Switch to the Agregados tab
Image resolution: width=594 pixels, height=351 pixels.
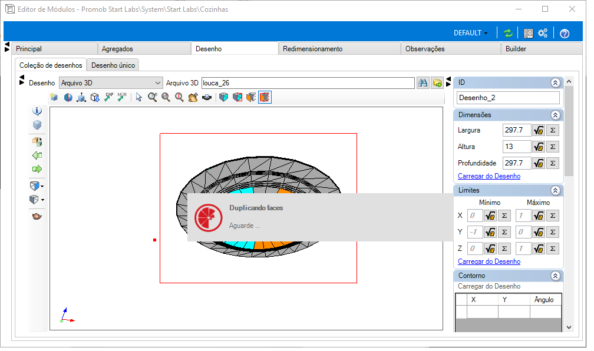pyautogui.click(x=144, y=49)
